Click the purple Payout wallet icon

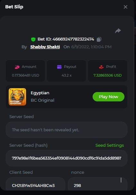click(x=59, y=67)
